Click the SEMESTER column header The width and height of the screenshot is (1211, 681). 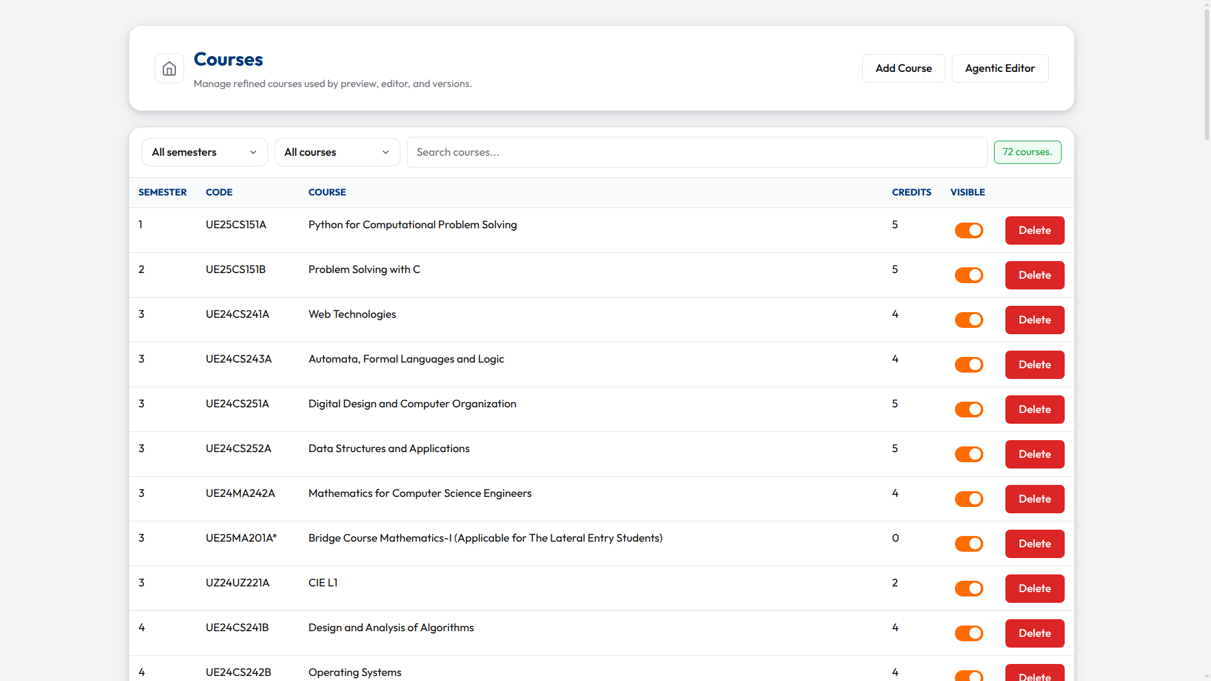162,192
